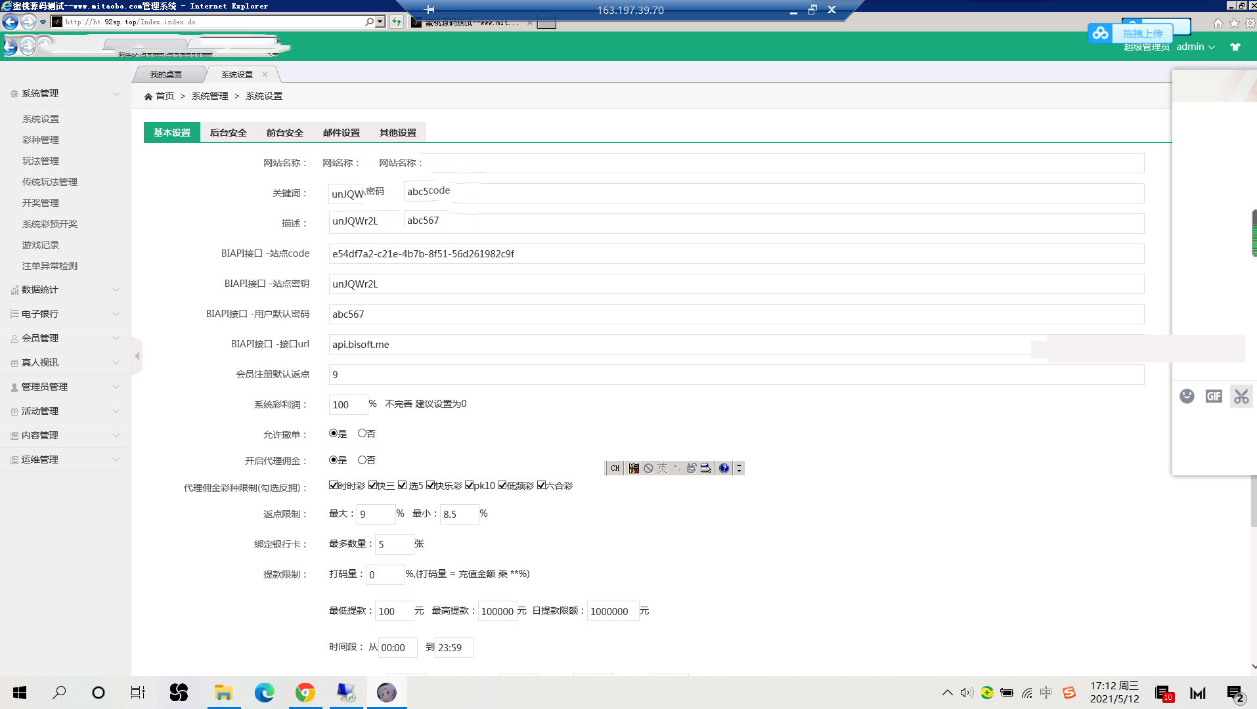This screenshot has width=1257, height=709.
Task: Click the home icon in breadcrumb
Action: (148, 97)
